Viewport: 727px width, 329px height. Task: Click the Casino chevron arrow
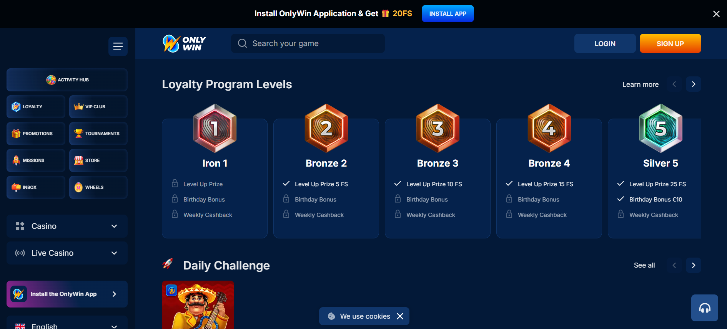tap(114, 226)
